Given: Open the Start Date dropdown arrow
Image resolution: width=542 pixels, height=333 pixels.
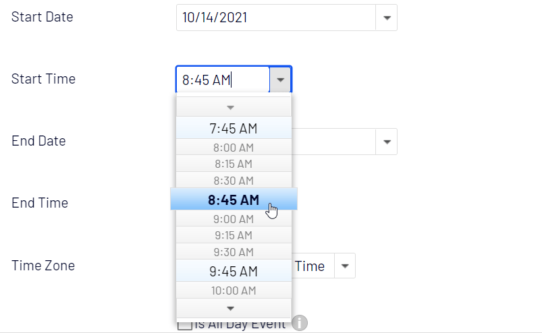Looking at the screenshot, I should (386, 18).
